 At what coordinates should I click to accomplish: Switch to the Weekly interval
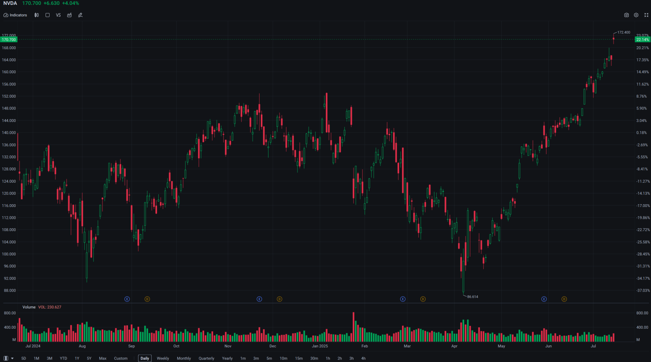click(163, 358)
